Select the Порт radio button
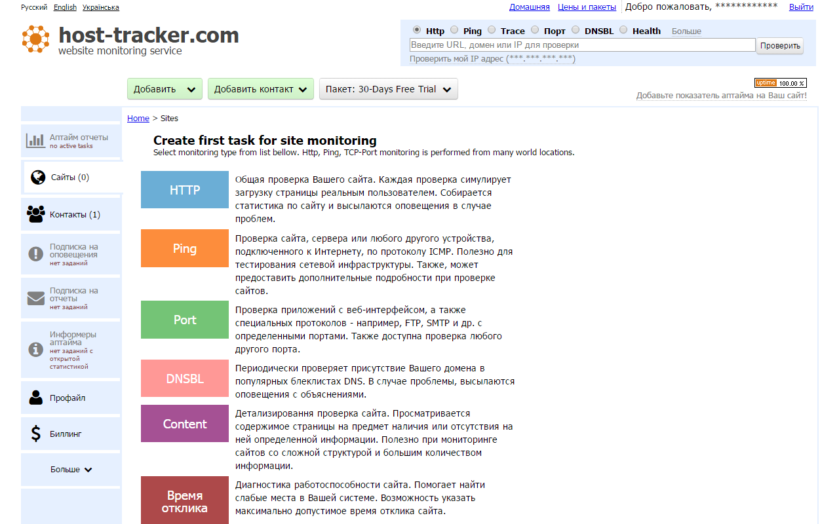Screen dimensions: 839x524 click(535, 30)
